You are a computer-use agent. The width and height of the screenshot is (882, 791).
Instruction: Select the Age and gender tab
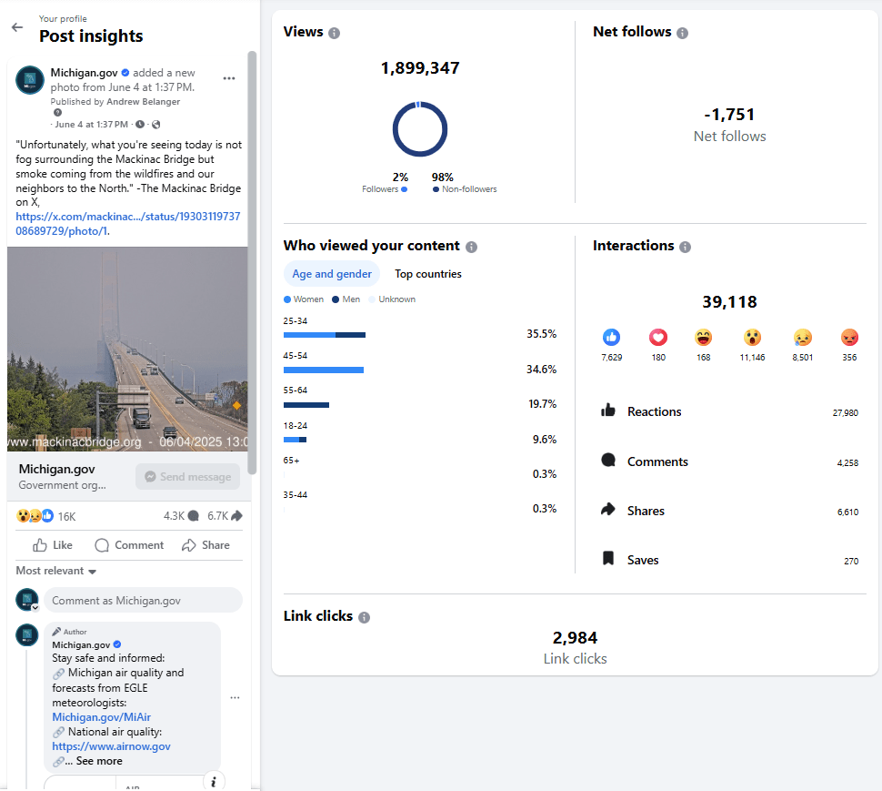coord(331,273)
